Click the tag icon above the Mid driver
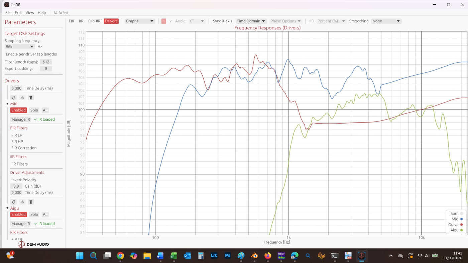This screenshot has width=468, height=263. 13,98
